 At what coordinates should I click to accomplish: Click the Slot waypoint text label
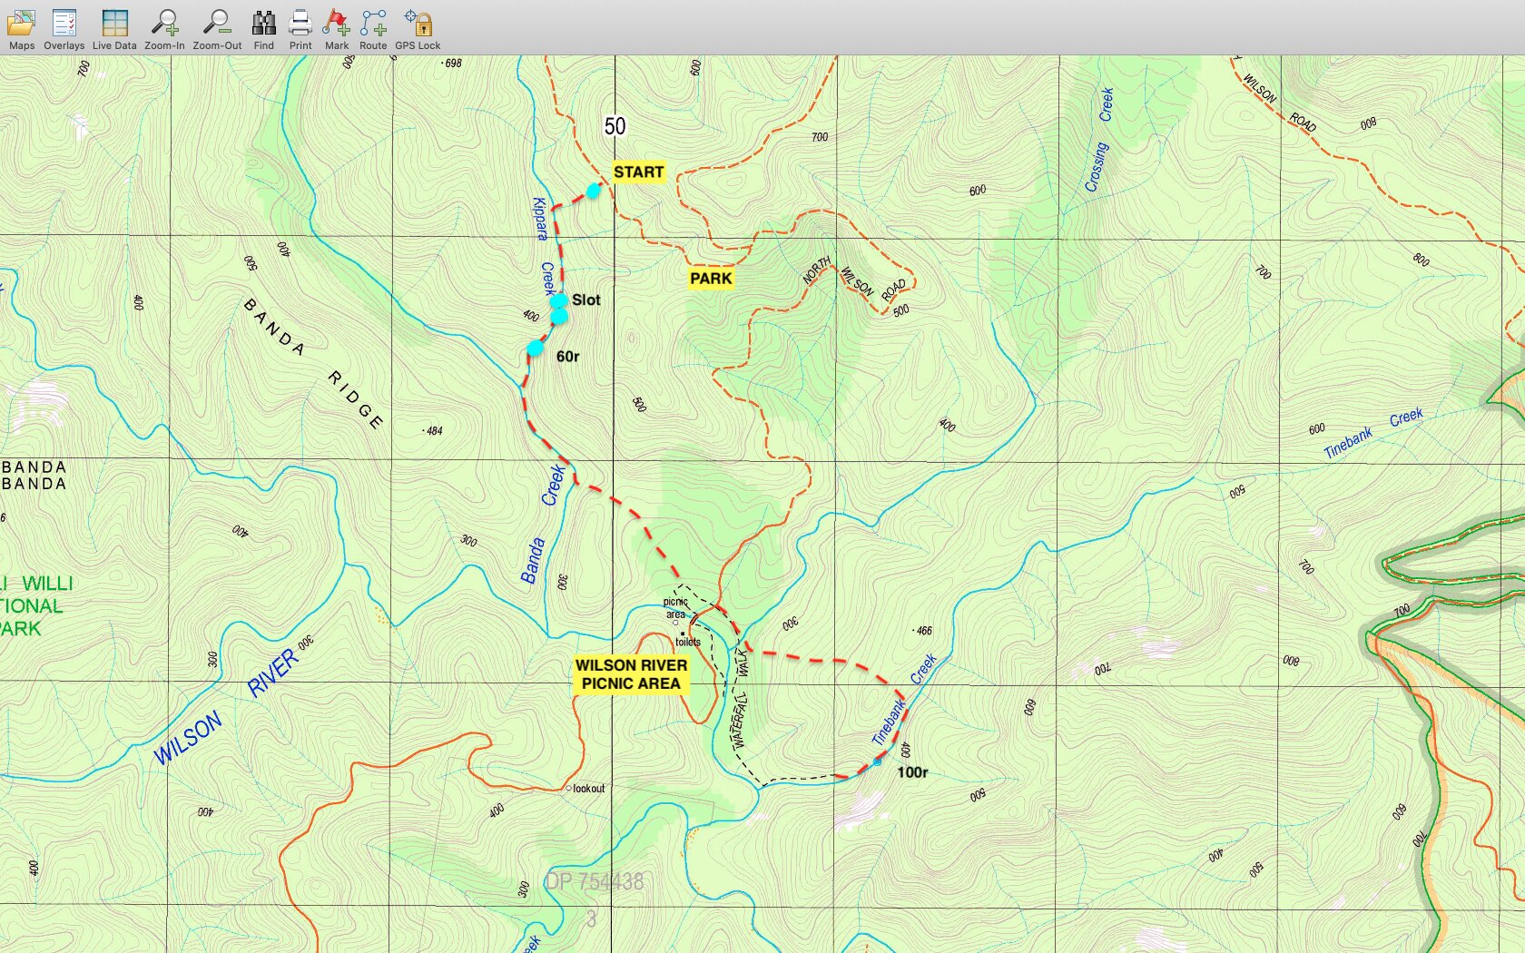pos(586,300)
